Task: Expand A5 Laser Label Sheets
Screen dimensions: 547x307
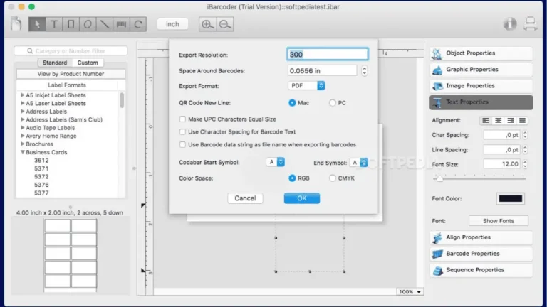Action: [x=22, y=103]
